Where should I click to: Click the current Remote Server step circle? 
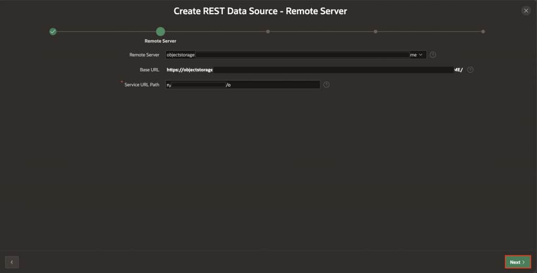point(160,31)
